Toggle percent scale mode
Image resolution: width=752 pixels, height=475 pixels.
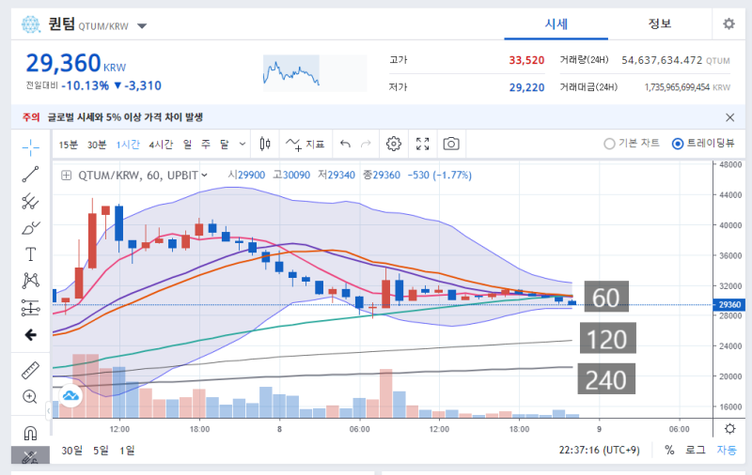pyautogui.click(x=669, y=450)
